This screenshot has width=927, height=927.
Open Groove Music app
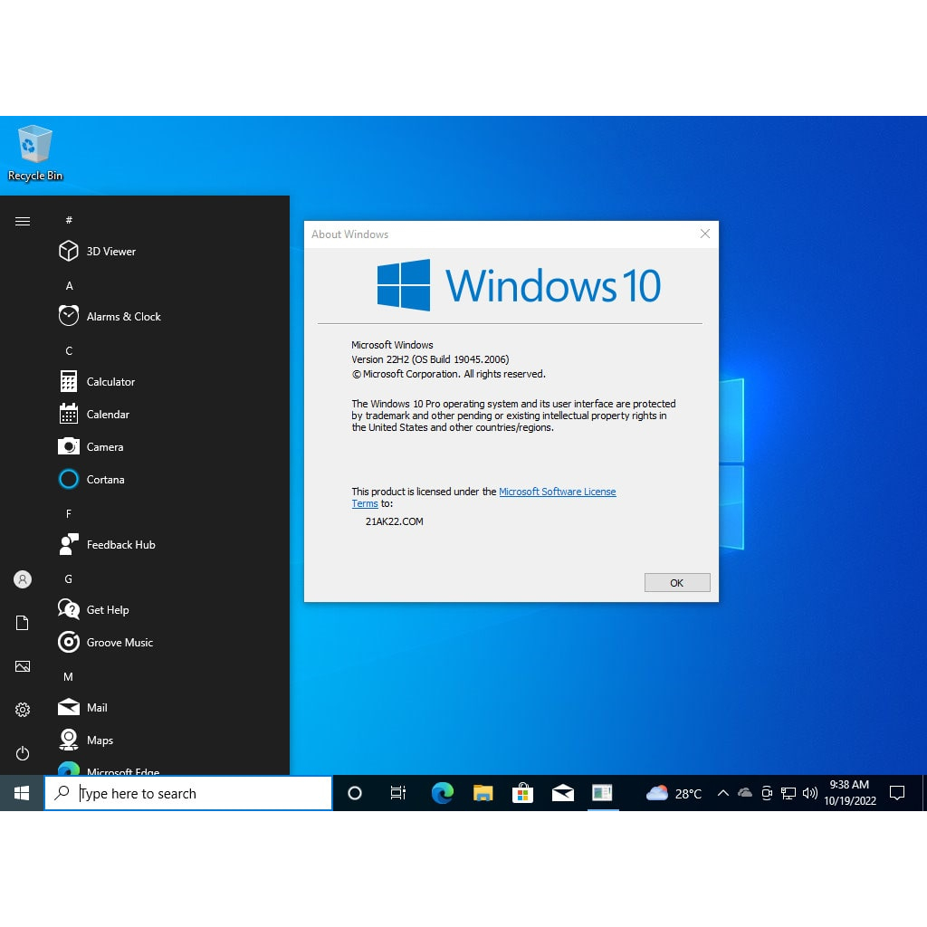[119, 643]
